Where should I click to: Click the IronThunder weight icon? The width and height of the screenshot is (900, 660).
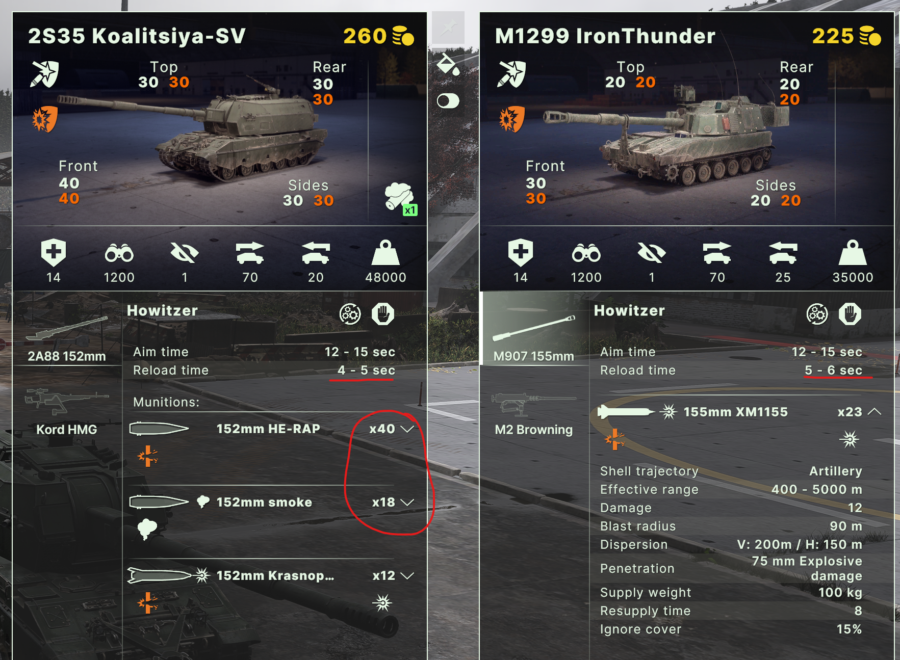pos(853,253)
